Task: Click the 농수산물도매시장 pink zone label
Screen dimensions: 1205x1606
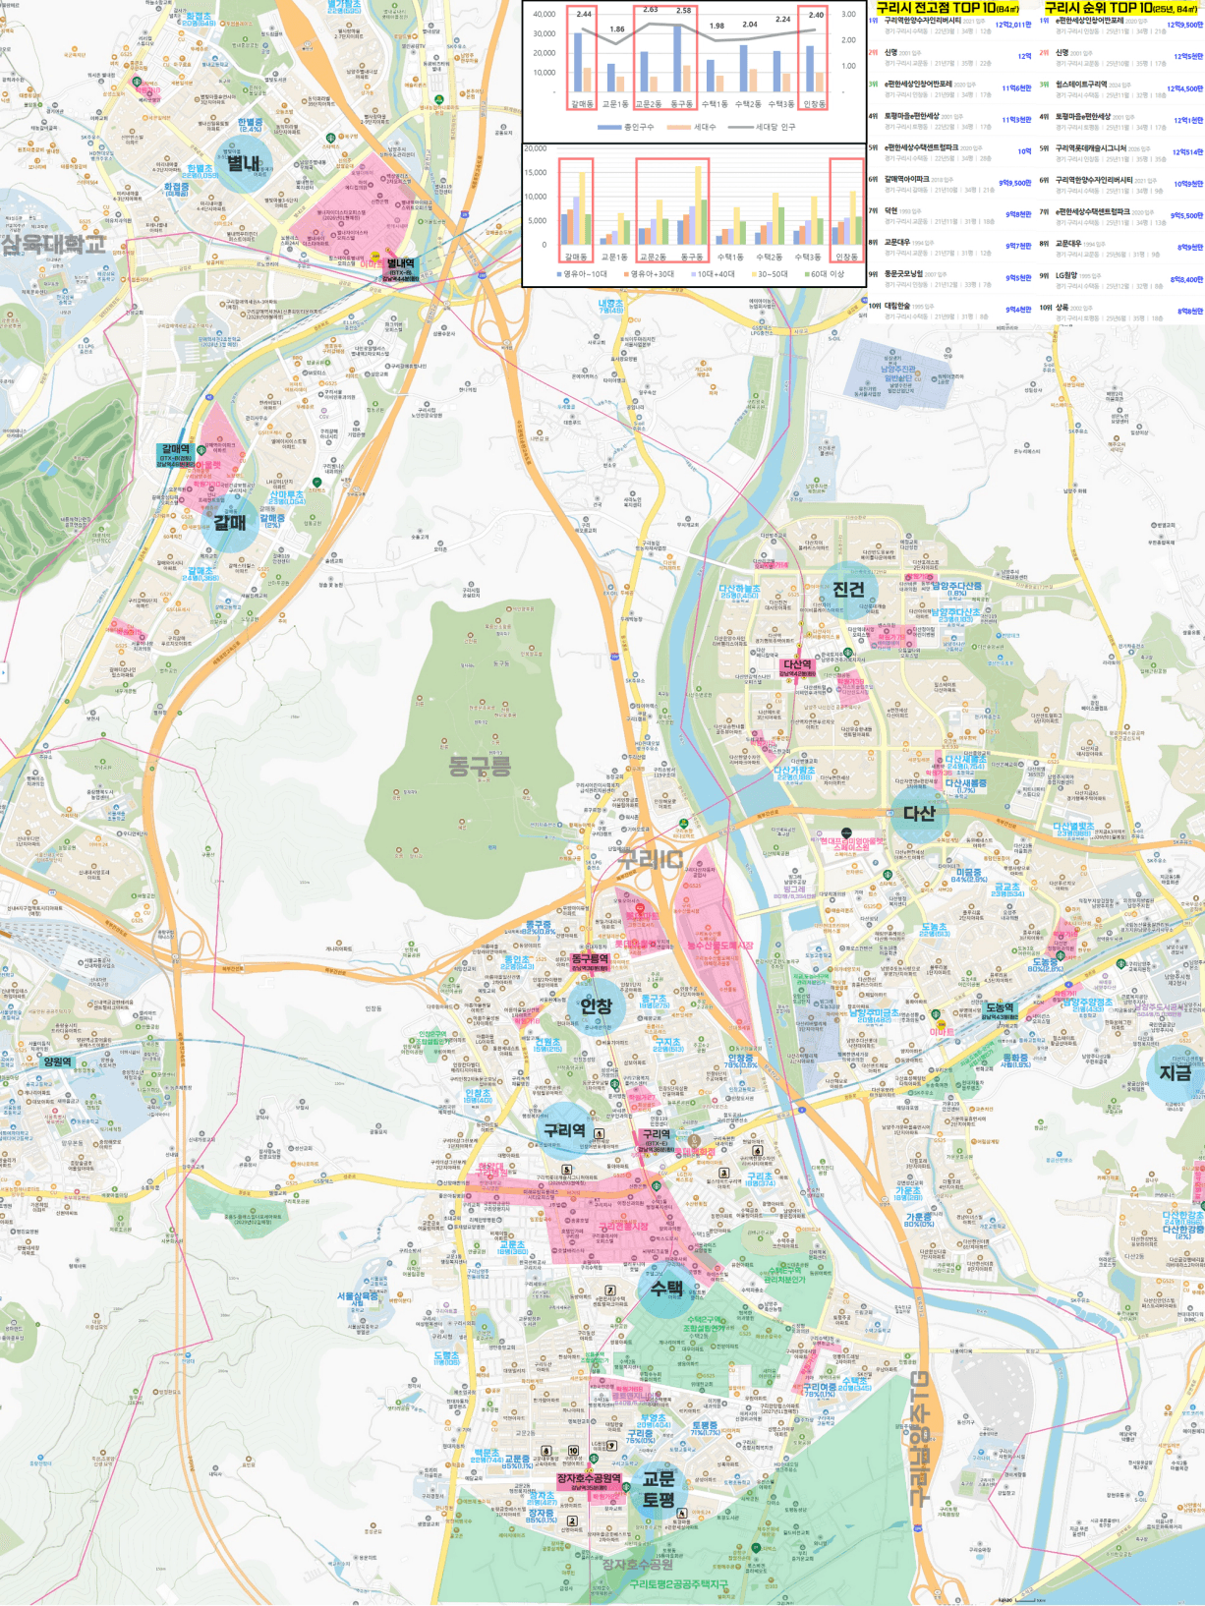Action: [719, 946]
